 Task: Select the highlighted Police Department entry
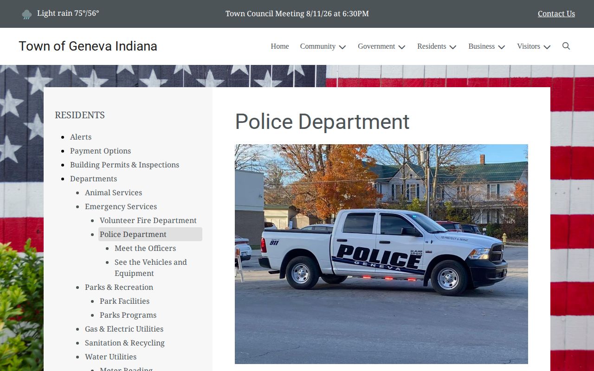click(x=150, y=234)
